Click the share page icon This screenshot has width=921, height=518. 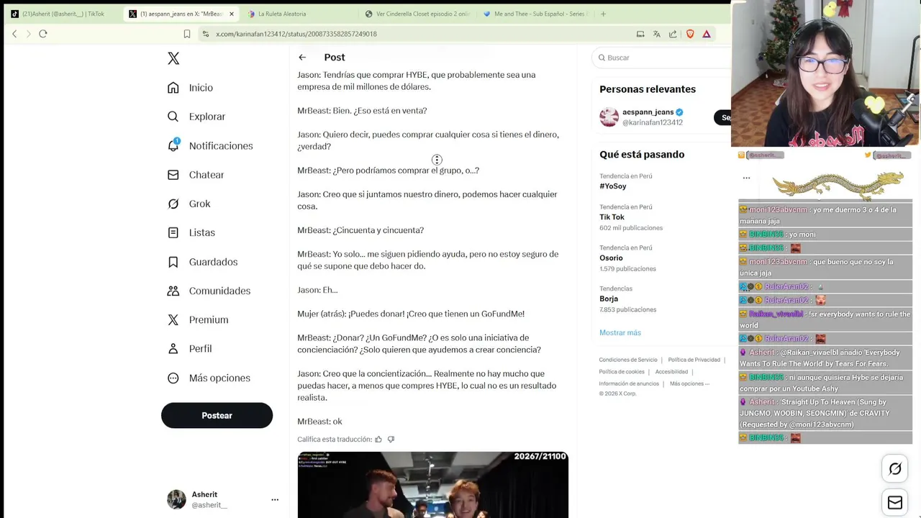(673, 34)
